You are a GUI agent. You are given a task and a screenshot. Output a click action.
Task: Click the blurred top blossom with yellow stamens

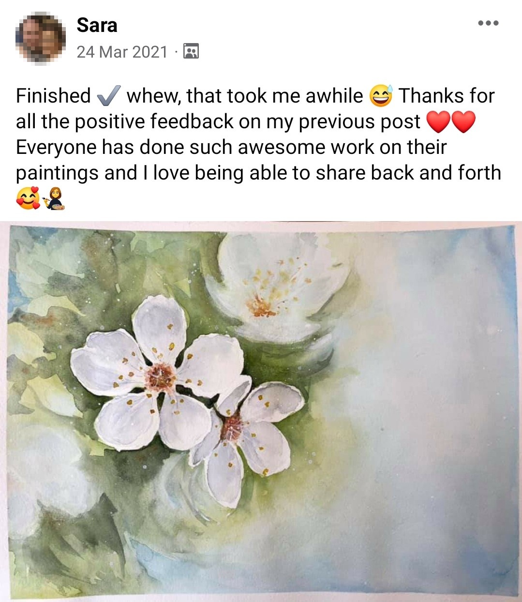pyautogui.click(x=278, y=286)
